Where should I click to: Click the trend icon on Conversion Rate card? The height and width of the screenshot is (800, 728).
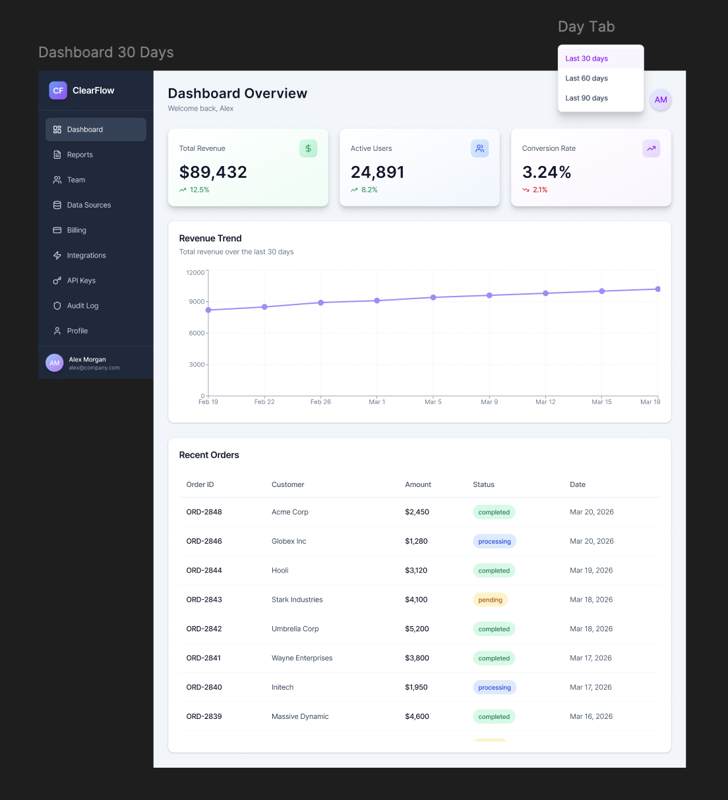click(x=652, y=148)
